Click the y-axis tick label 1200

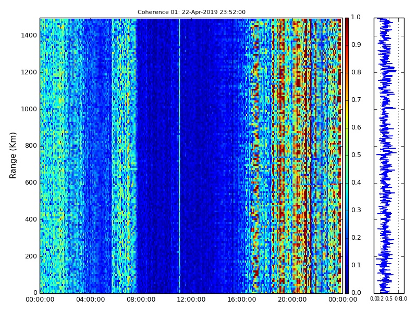click(x=29, y=72)
